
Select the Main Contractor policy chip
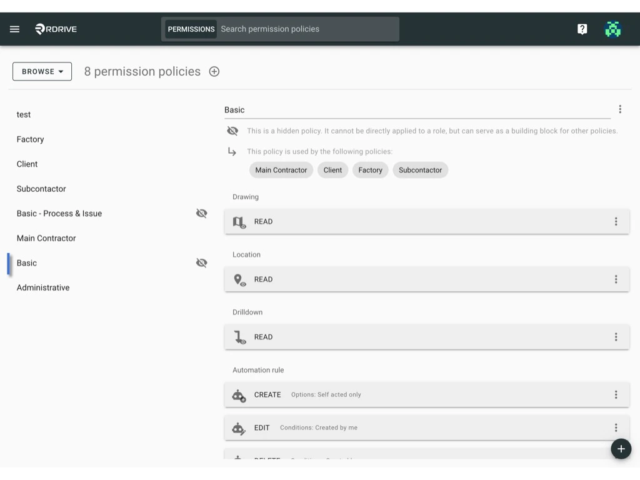(281, 169)
